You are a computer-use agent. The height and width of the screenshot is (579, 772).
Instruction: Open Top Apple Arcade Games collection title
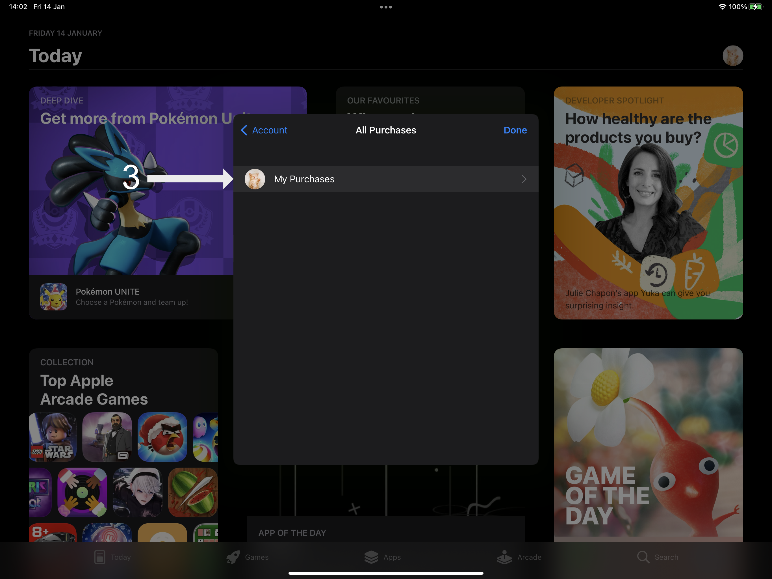[x=94, y=390]
